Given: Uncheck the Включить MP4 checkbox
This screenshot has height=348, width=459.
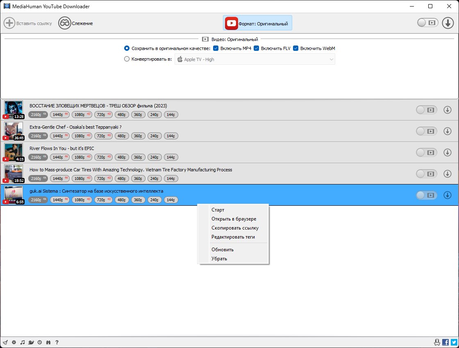Looking at the screenshot, I should tap(216, 48).
